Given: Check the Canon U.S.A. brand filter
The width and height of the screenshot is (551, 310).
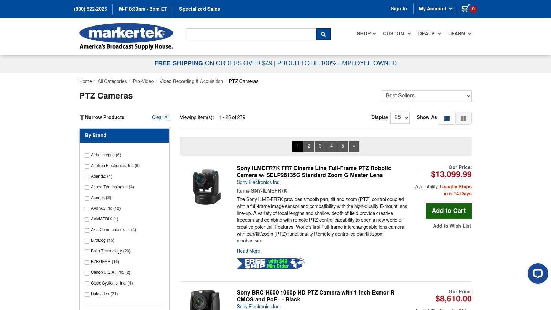Looking at the screenshot, I should [87, 273].
